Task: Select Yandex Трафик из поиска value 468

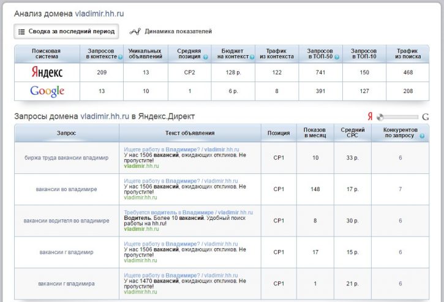Action: click(408, 72)
